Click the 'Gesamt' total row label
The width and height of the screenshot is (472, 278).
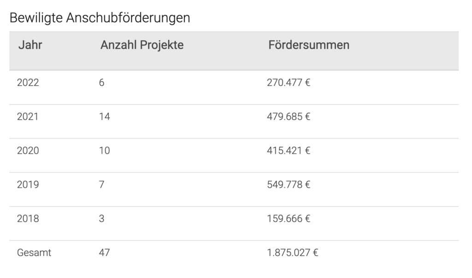(x=34, y=253)
